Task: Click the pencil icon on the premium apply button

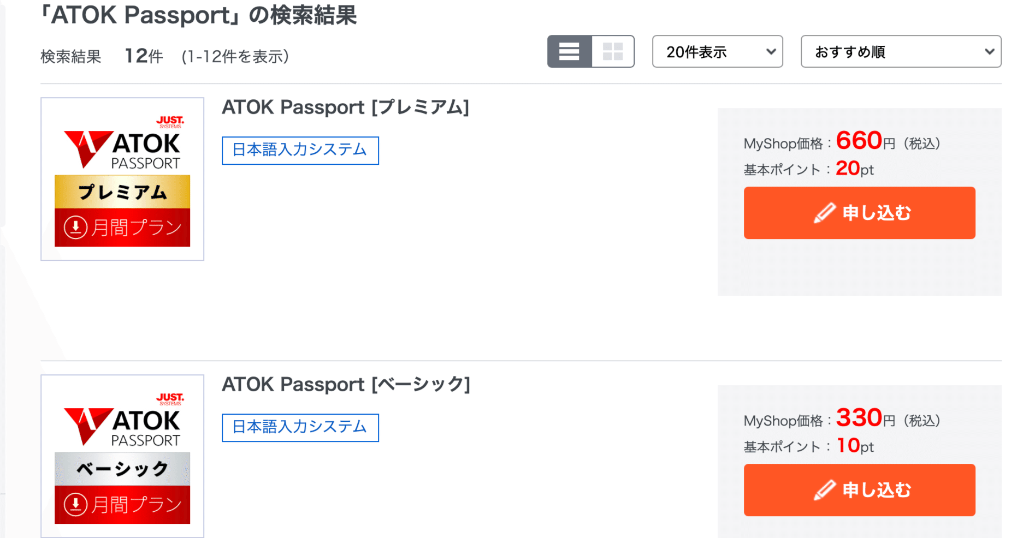Action: 825,213
